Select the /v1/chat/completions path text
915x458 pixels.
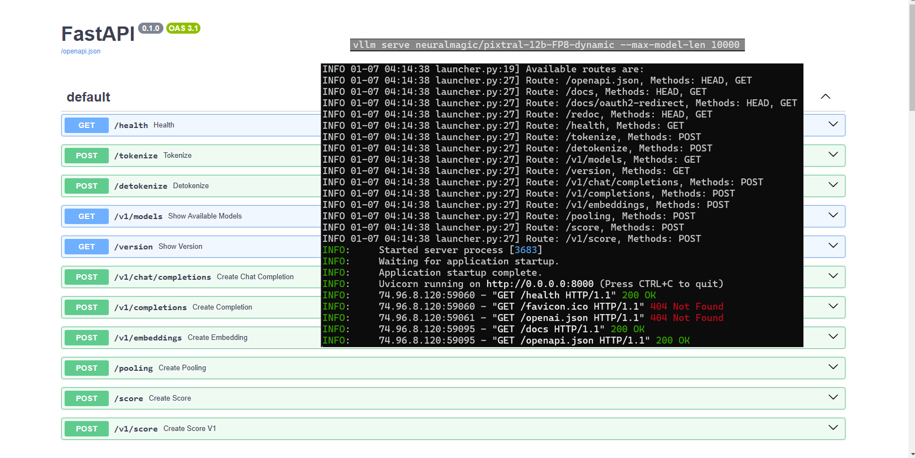click(163, 277)
